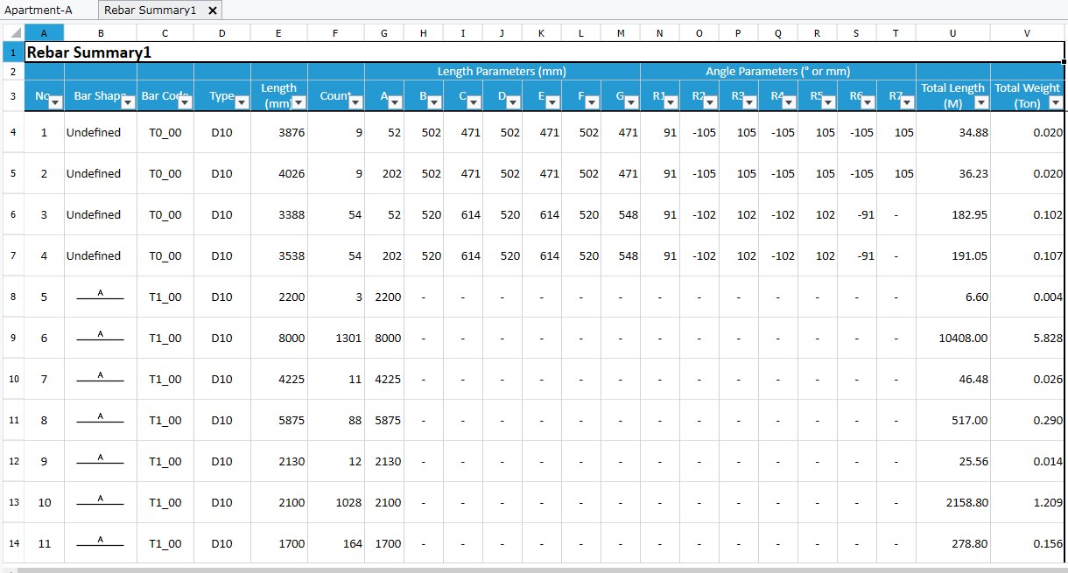Click the total length cell 278.80
Viewport: 1068px width, 573px height.
click(x=952, y=543)
